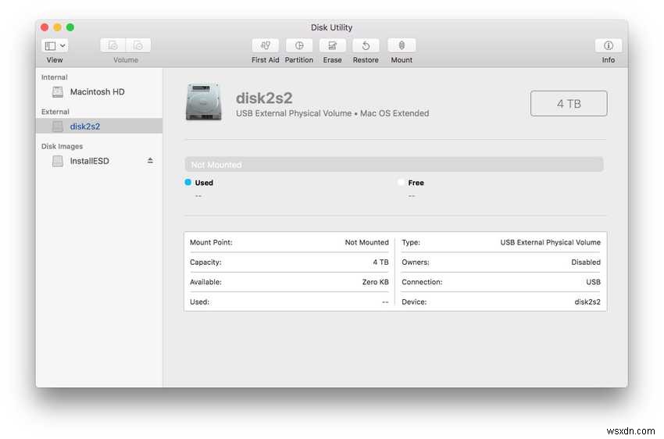This screenshot has width=664, height=439.
Task: Click the Disk Images section header
Action: [62, 147]
